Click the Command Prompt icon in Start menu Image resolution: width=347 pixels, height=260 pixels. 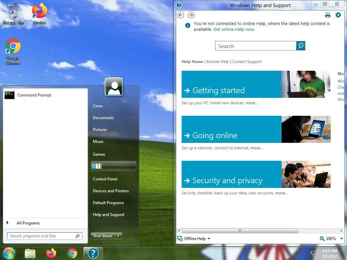[9, 95]
